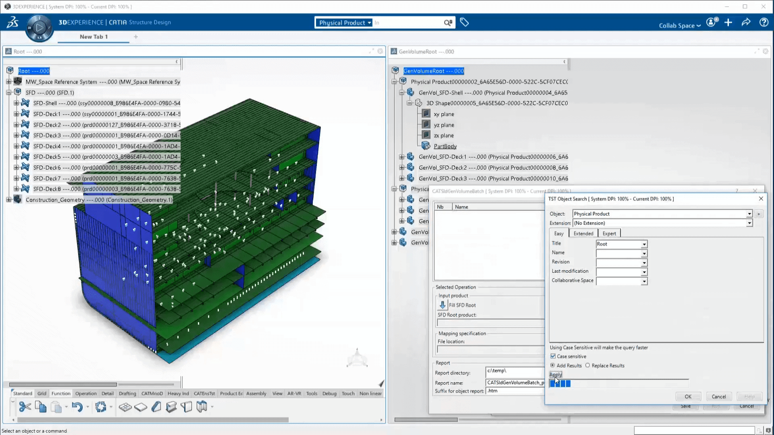Switch to the Expert tab
The image size is (774, 435).
point(609,233)
